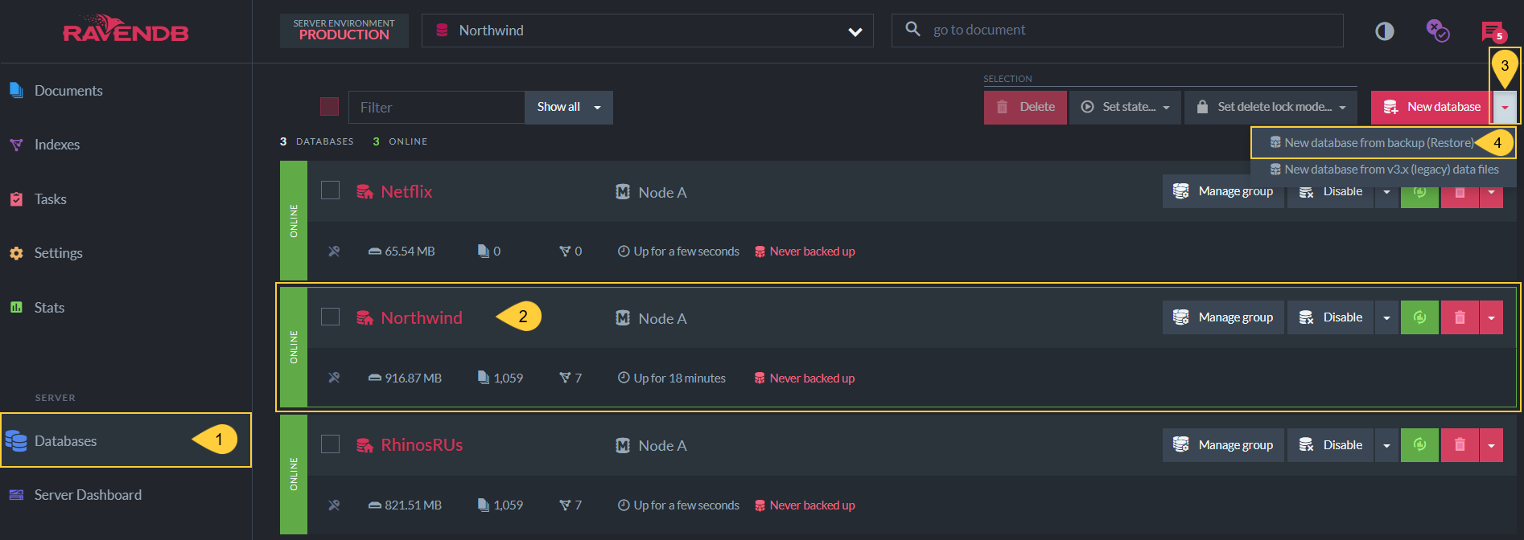1524x540 pixels.
Task: Open the Set state... dropdown
Action: point(1125,107)
